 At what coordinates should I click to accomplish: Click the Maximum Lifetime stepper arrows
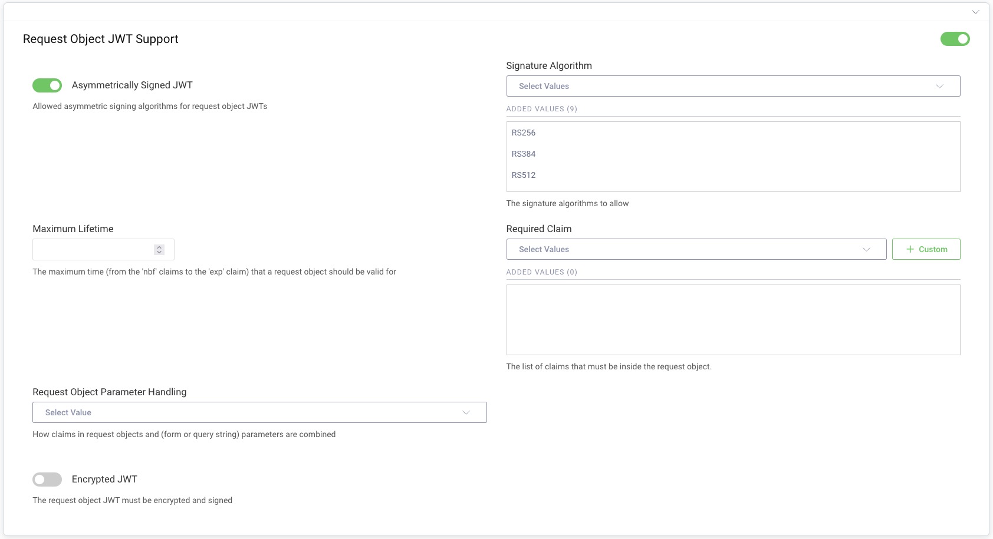click(x=159, y=250)
